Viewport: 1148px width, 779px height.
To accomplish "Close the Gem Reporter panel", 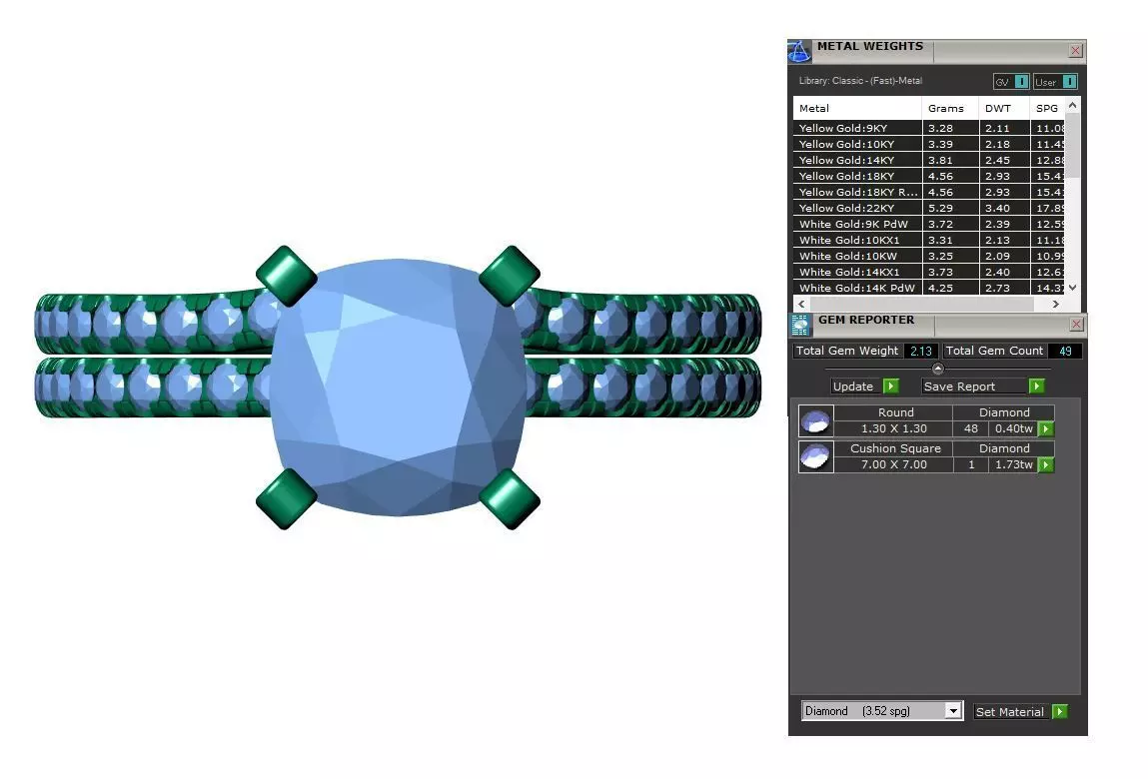I will (1076, 324).
